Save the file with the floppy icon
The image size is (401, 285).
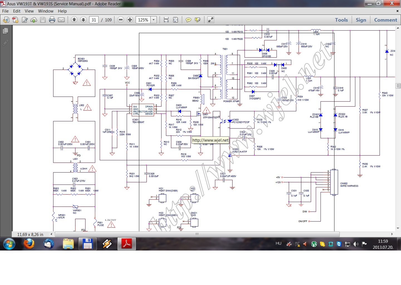[x=43, y=20]
